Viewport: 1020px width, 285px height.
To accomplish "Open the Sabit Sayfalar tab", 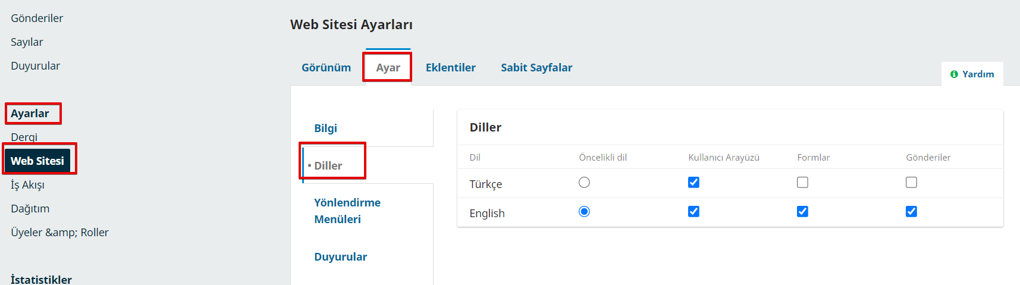I will (x=536, y=68).
